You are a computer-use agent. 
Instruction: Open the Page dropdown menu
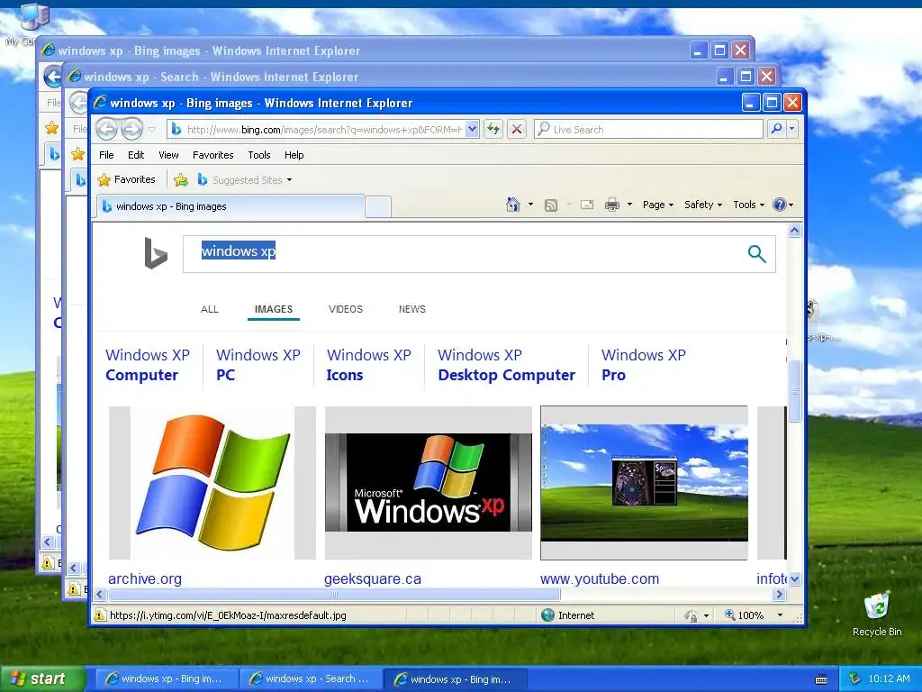click(657, 205)
